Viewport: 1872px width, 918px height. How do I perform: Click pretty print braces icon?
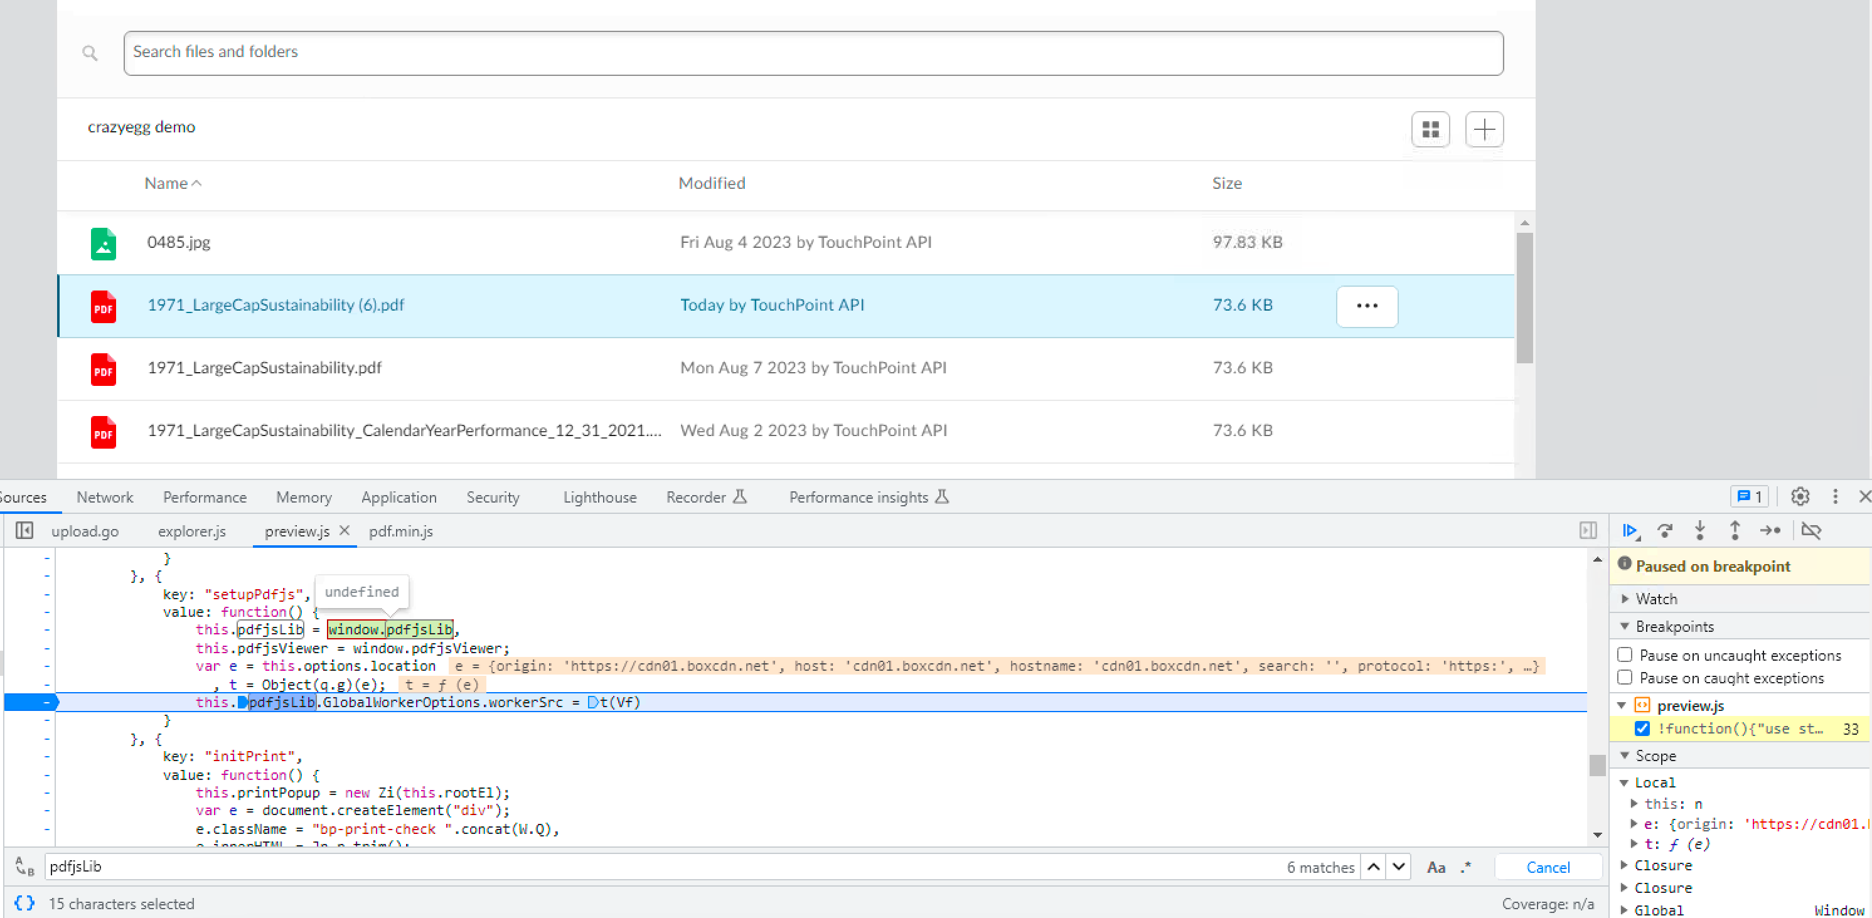pyautogui.click(x=24, y=903)
